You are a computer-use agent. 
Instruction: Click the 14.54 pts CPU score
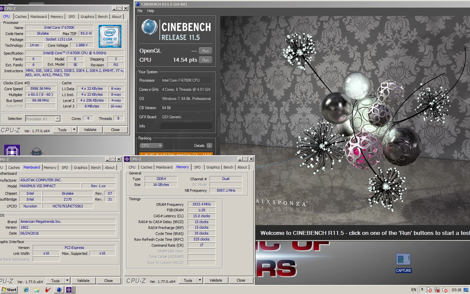(x=185, y=60)
